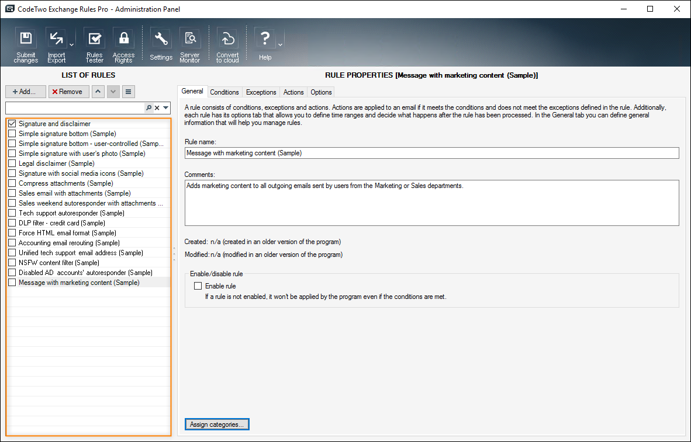Select Force HTML email format (Sample)

point(89,233)
